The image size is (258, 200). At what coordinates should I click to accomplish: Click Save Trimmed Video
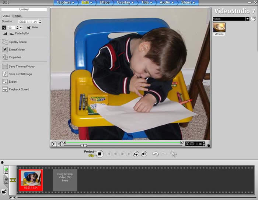[x=21, y=67]
